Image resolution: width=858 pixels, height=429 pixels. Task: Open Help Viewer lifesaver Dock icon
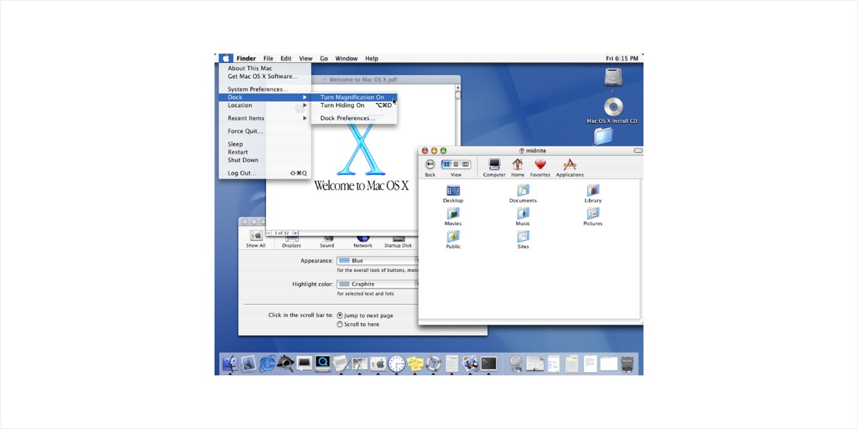click(x=433, y=363)
